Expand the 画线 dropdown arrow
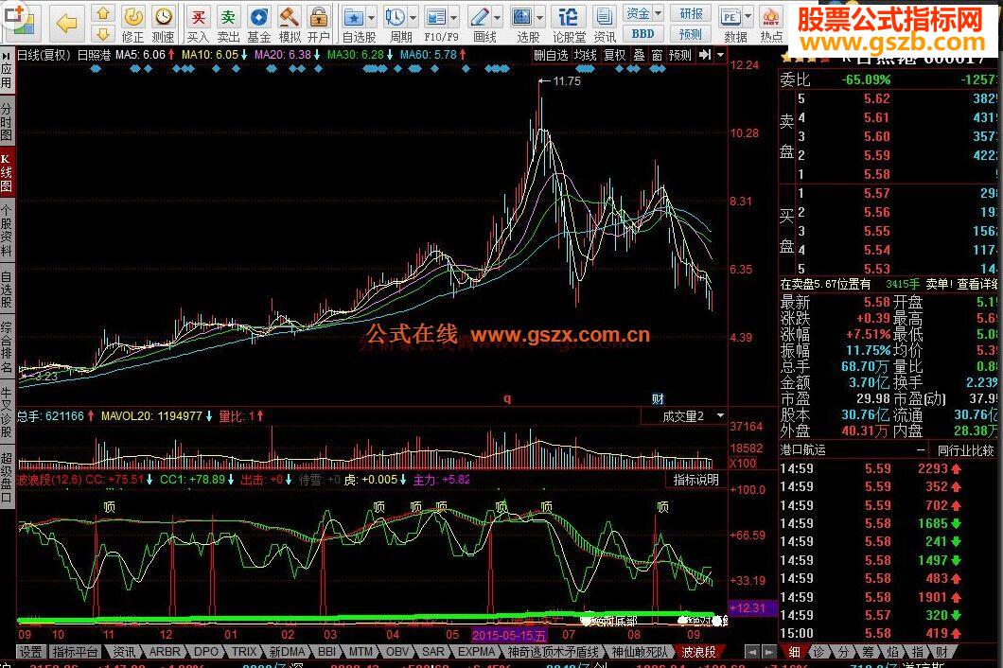The width and height of the screenshot is (1003, 668). point(497,17)
